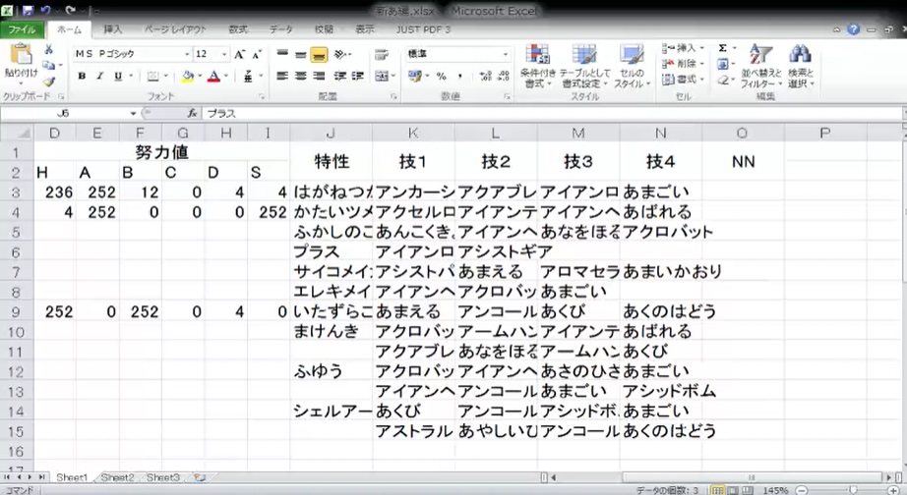This screenshot has height=495, width=907.
Task: Click the Increase Decimal icon
Action: [x=485, y=76]
